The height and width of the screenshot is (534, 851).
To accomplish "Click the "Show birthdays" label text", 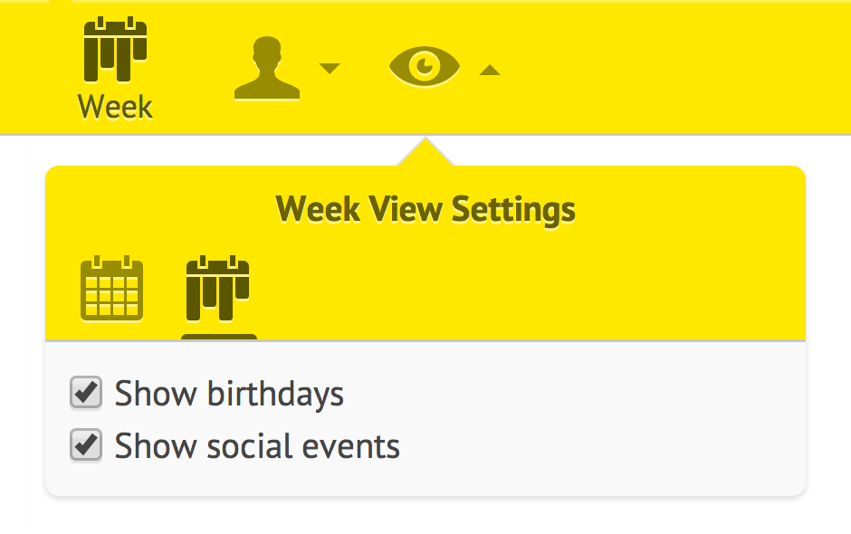I will 229,394.
